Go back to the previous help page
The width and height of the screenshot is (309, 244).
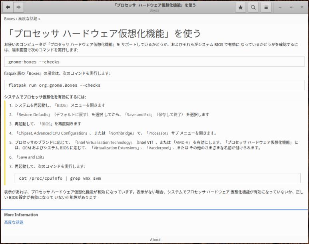[x=8, y=7]
